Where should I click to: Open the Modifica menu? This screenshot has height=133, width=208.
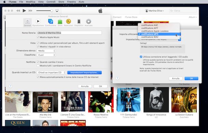pos(30,2)
